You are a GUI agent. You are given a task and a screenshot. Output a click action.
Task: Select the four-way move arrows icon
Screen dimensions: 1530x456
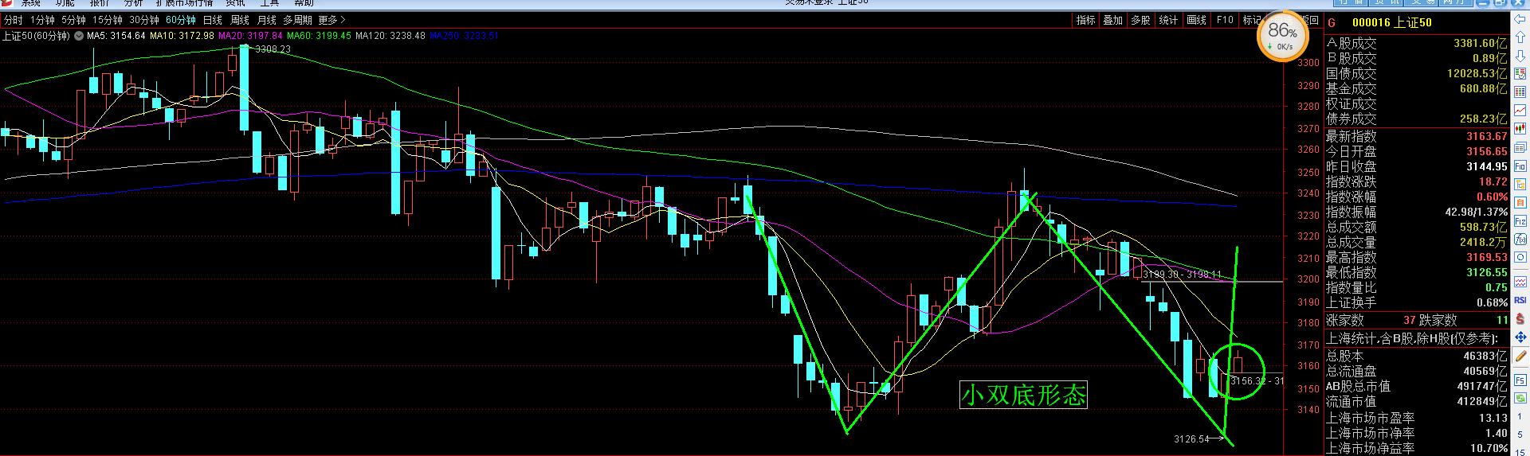pos(1520,337)
